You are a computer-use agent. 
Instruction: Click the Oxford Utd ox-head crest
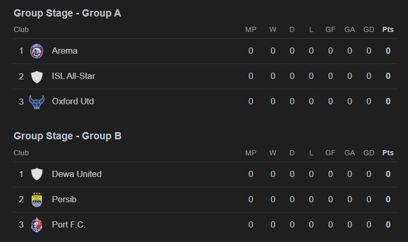(37, 102)
